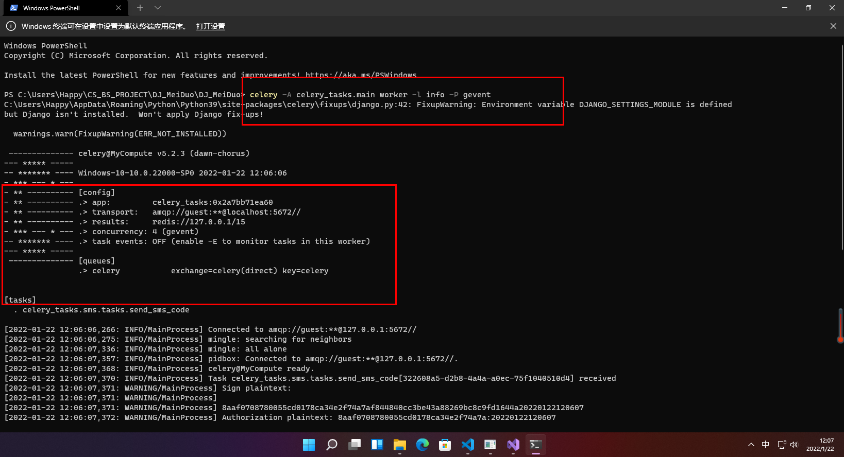844x457 pixels.
Task: Click 'Authorization plaintext:' log line
Action: click(278, 417)
